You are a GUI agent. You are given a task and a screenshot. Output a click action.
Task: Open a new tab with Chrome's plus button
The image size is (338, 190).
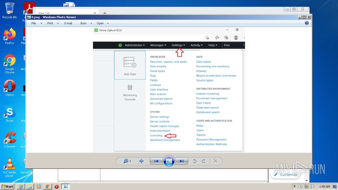click(x=105, y=13)
